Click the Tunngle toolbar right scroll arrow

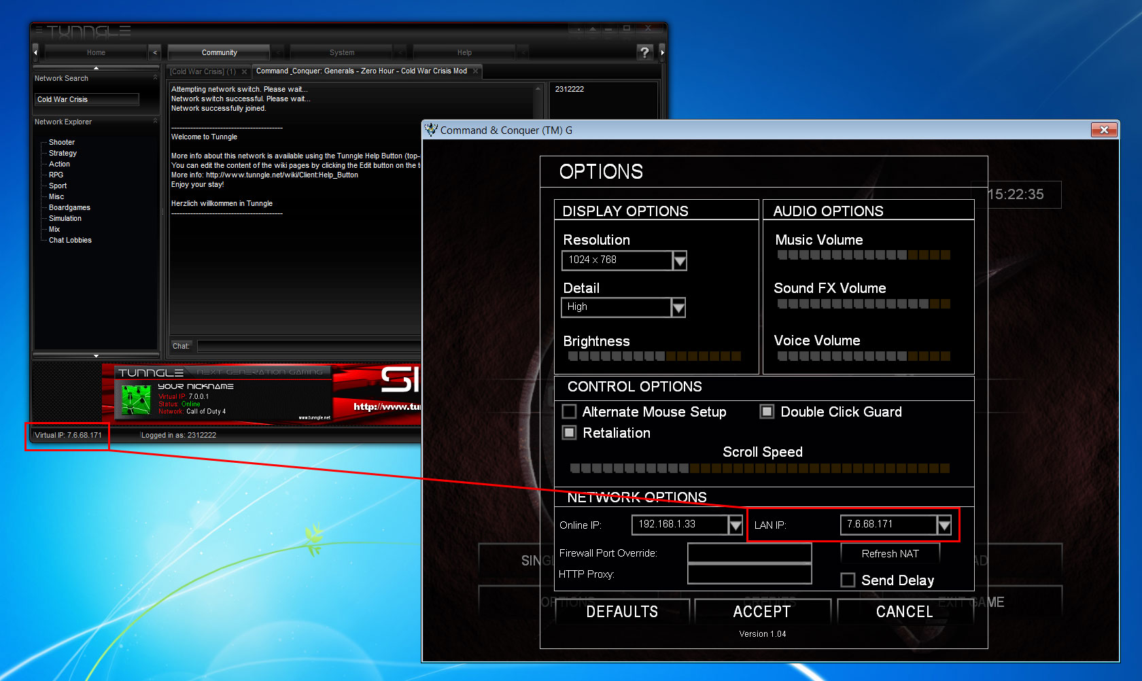(x=662, y=52)
